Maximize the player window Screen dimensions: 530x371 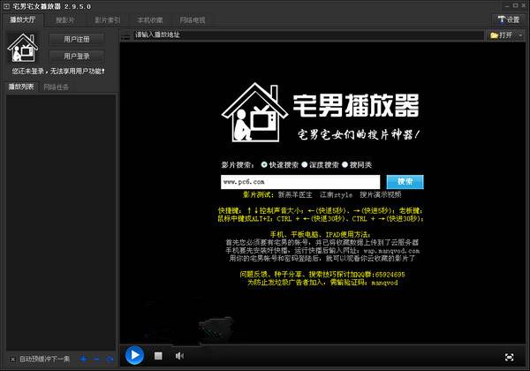[516, 6]
